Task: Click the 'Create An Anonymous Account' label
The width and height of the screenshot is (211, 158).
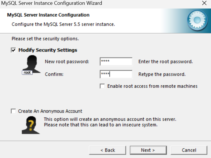Action: tap(50, 111)
